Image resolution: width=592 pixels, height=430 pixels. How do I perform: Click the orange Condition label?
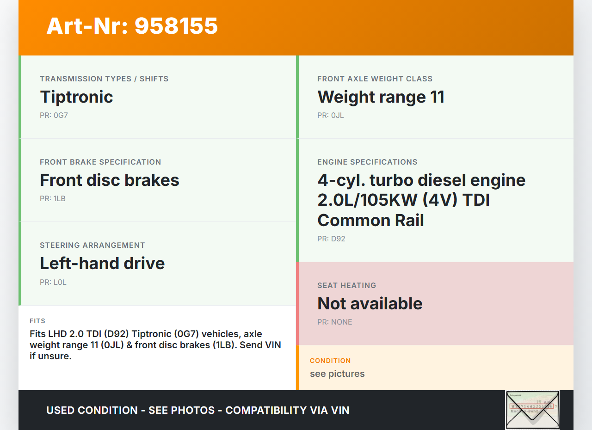330,361
